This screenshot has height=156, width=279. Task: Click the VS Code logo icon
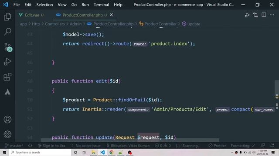coord(6,4)
